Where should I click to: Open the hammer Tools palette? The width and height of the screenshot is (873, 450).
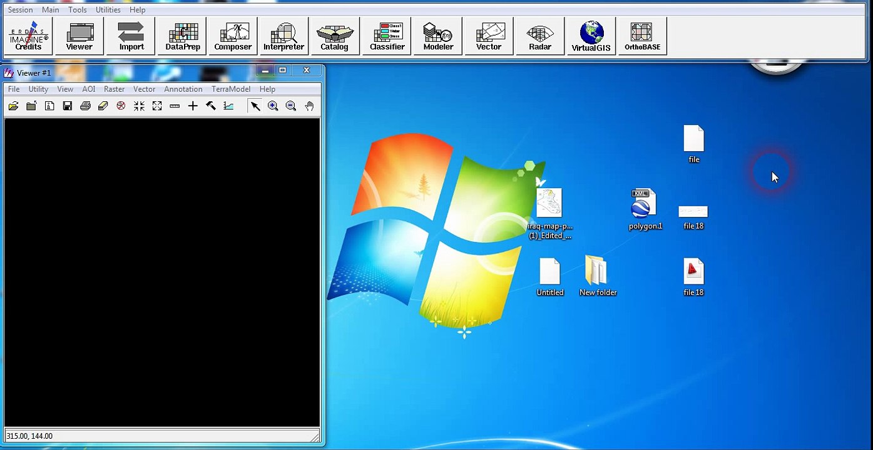point(211,106)
